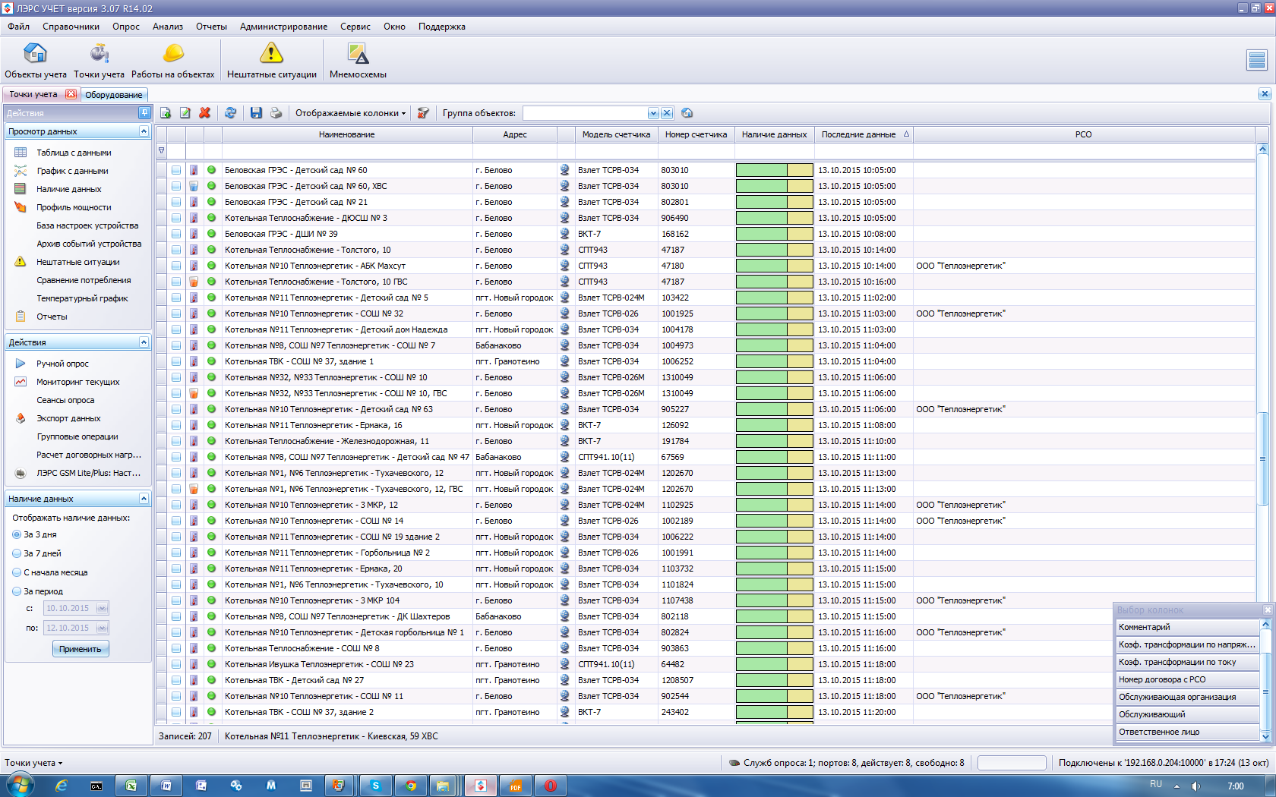This screenshot has width=1276, height=797.
Task: Open Нештатные ситуации warning icon in toolbar
Action: click(x=271, y=53)
